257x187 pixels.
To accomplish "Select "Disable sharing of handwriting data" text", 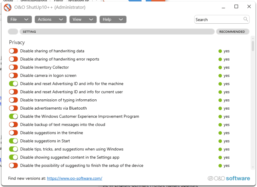I will 52,51.
